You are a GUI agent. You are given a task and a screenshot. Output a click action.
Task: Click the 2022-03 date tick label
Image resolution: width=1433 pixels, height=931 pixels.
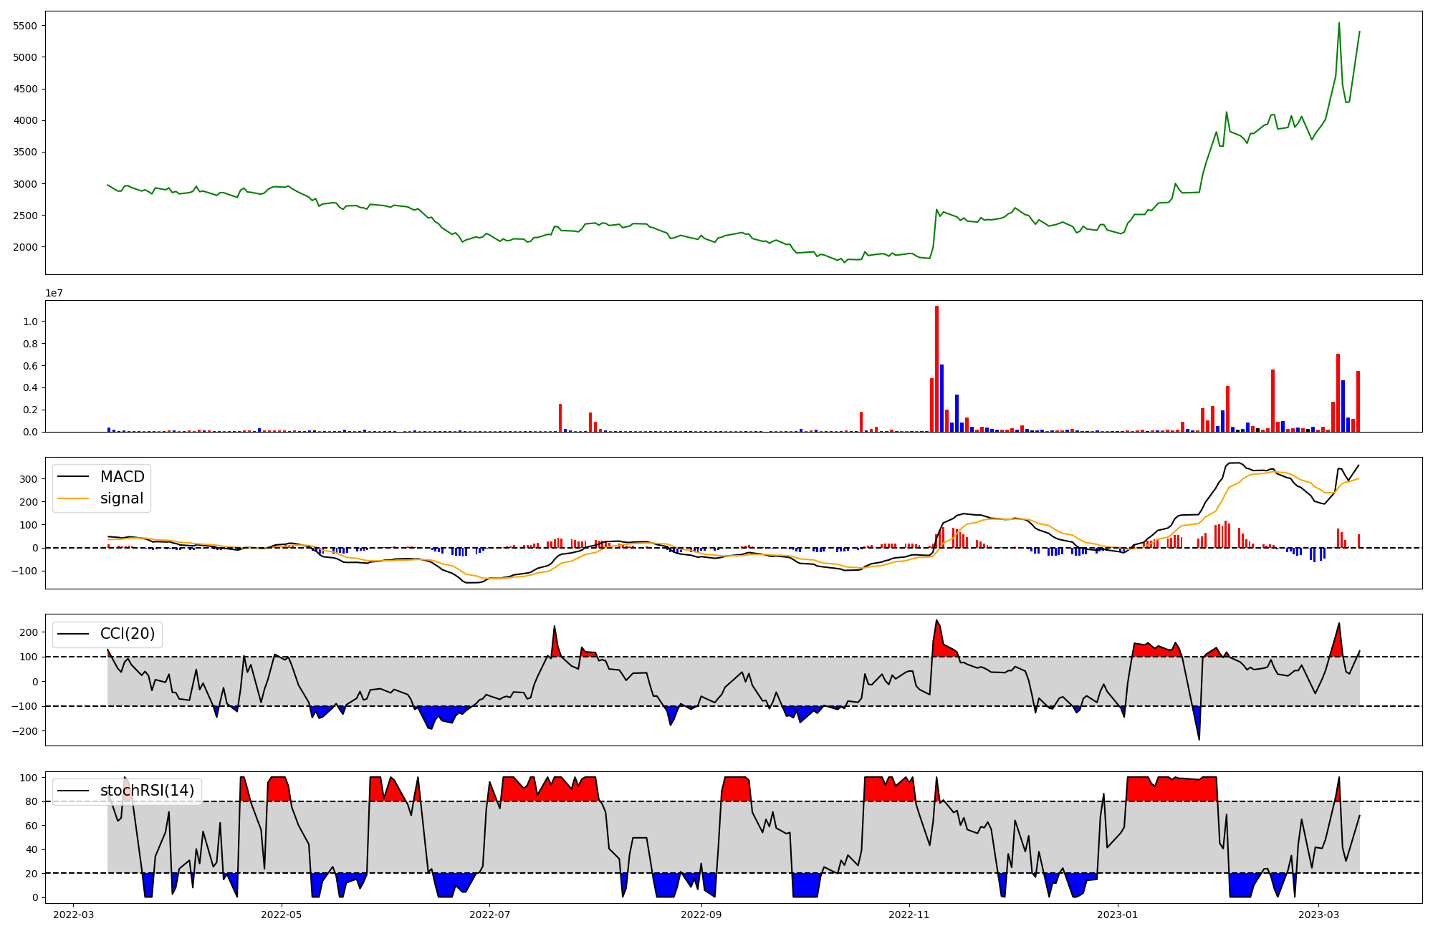pyautogui.click(x=73, y=915)
